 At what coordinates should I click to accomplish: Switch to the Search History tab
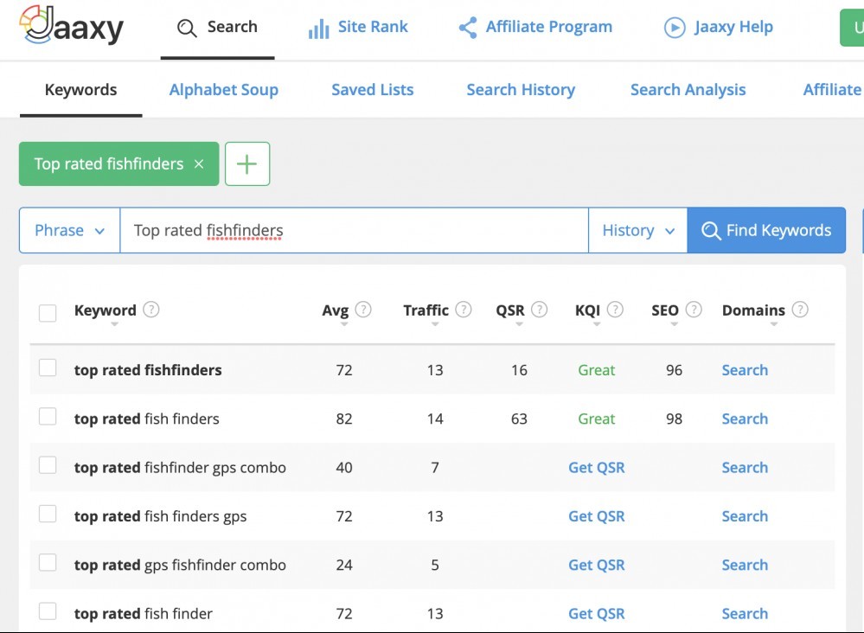[521, 90]
